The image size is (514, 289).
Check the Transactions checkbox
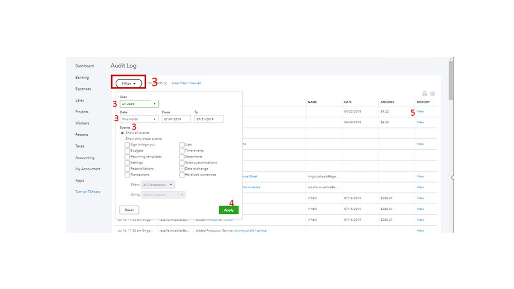click(127, 175)
